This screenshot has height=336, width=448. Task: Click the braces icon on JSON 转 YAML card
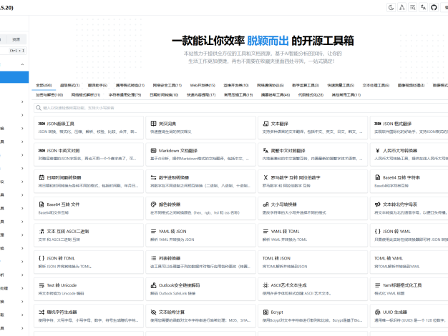point(377,231)
